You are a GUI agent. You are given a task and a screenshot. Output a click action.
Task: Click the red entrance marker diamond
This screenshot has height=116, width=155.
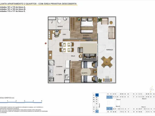pyautogui.click(x=46, y=43)
